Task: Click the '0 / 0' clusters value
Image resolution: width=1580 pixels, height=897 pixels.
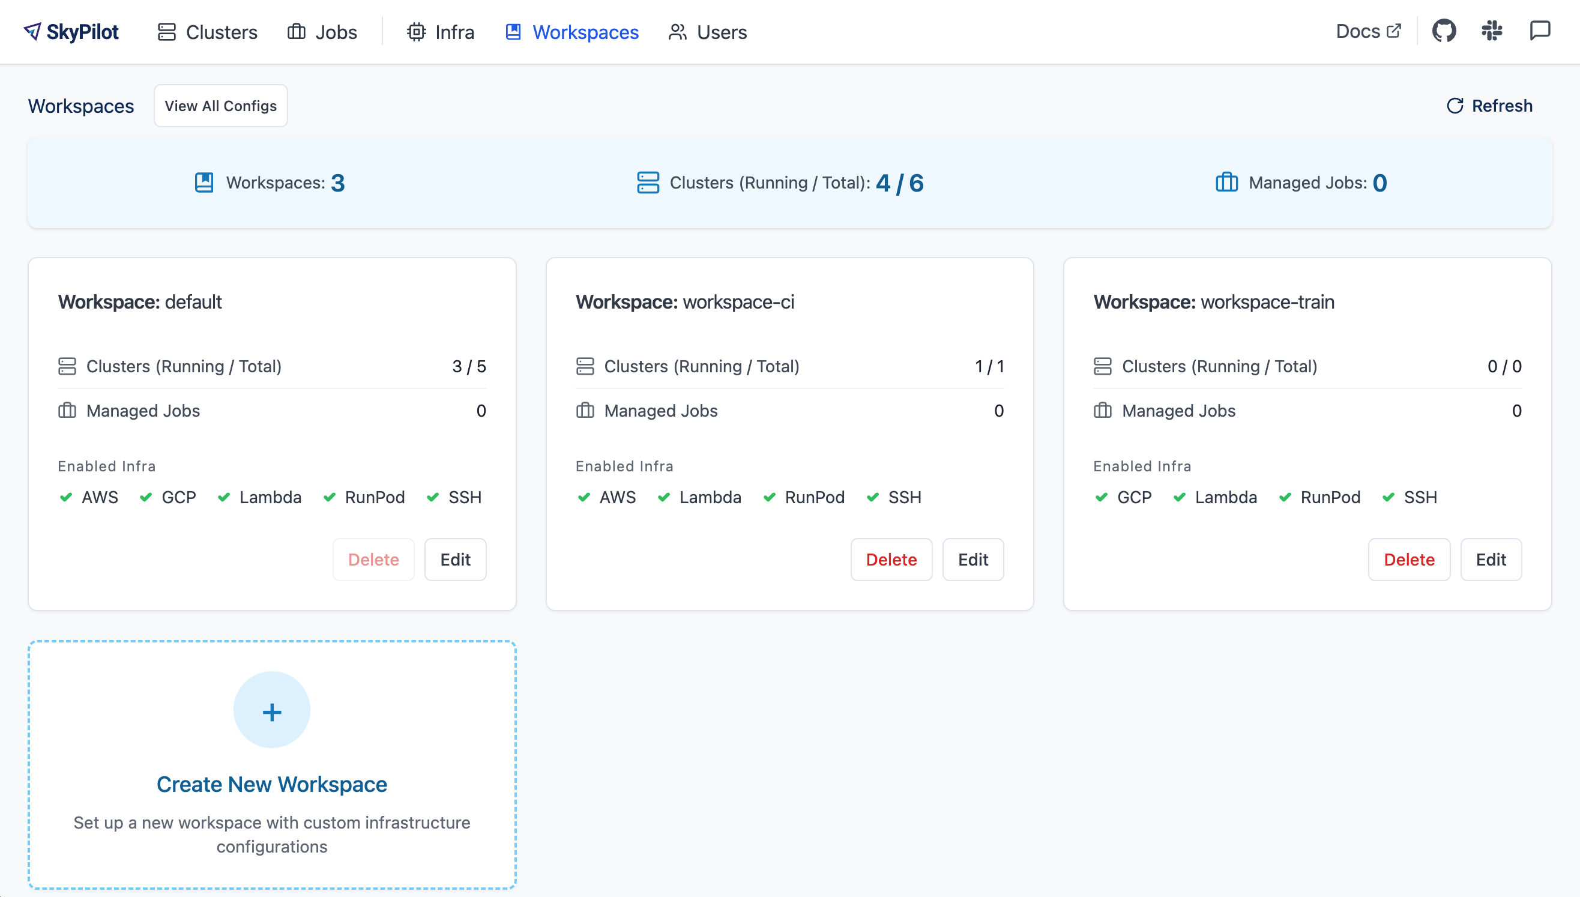Action: (x=1505, y=367)
